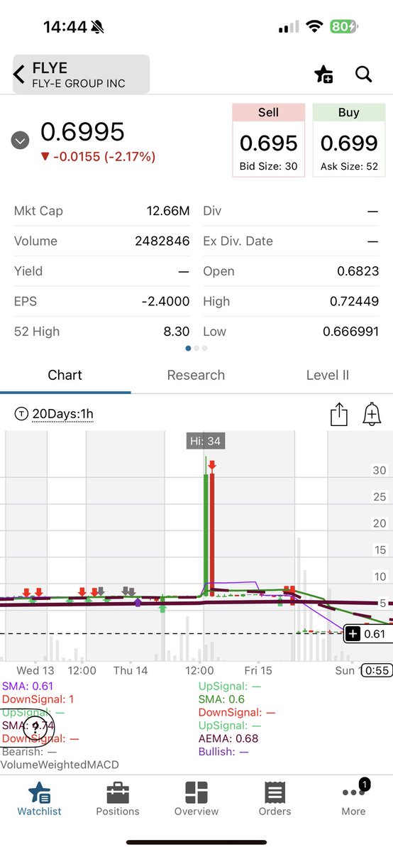Switch to the Chart tab
This screenshot has height=852, width=393.
tap(65, 375)
